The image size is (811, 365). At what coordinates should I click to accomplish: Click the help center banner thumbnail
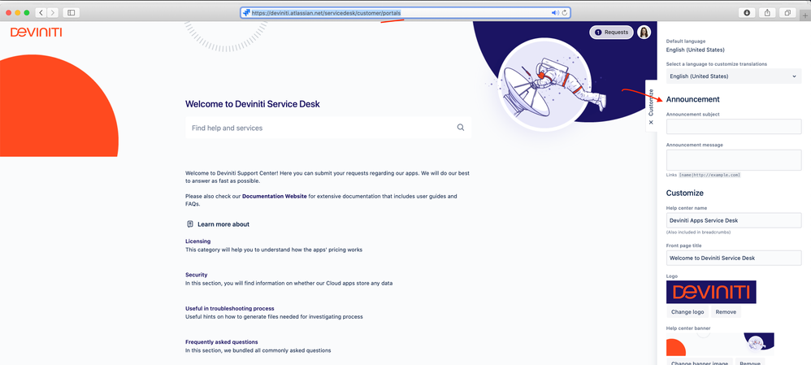pos(720,344)
